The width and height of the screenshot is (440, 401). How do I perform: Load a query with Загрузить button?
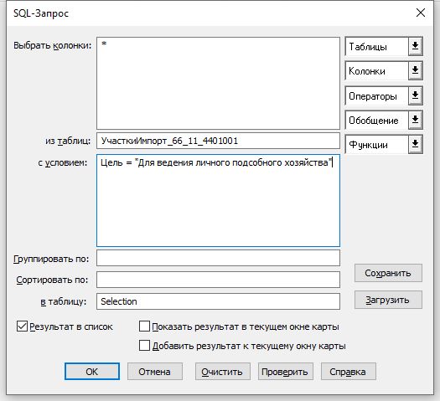[388, 300]
